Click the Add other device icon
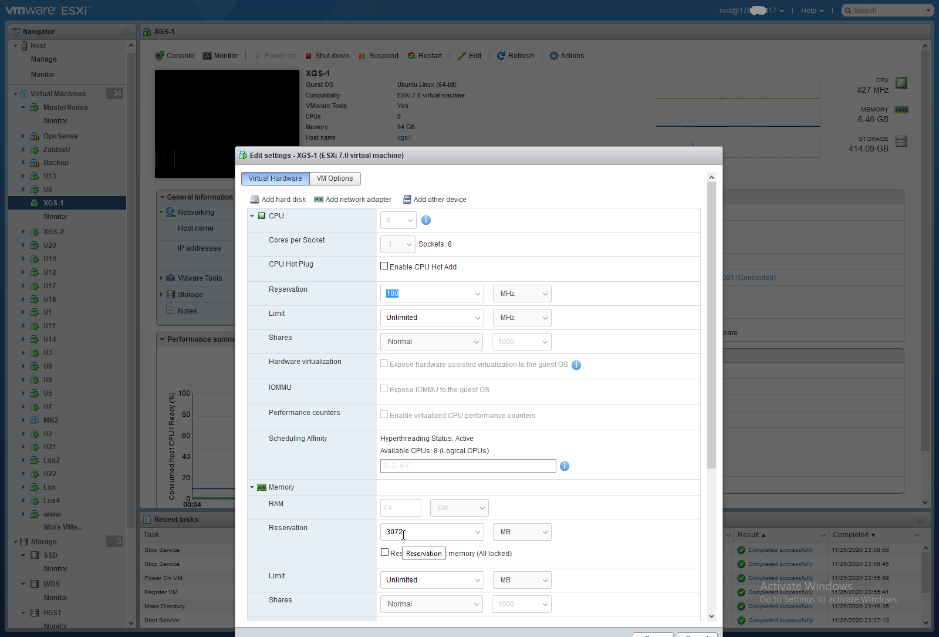The height and width of the screenshot is (637, 939). tap(407, 200)
